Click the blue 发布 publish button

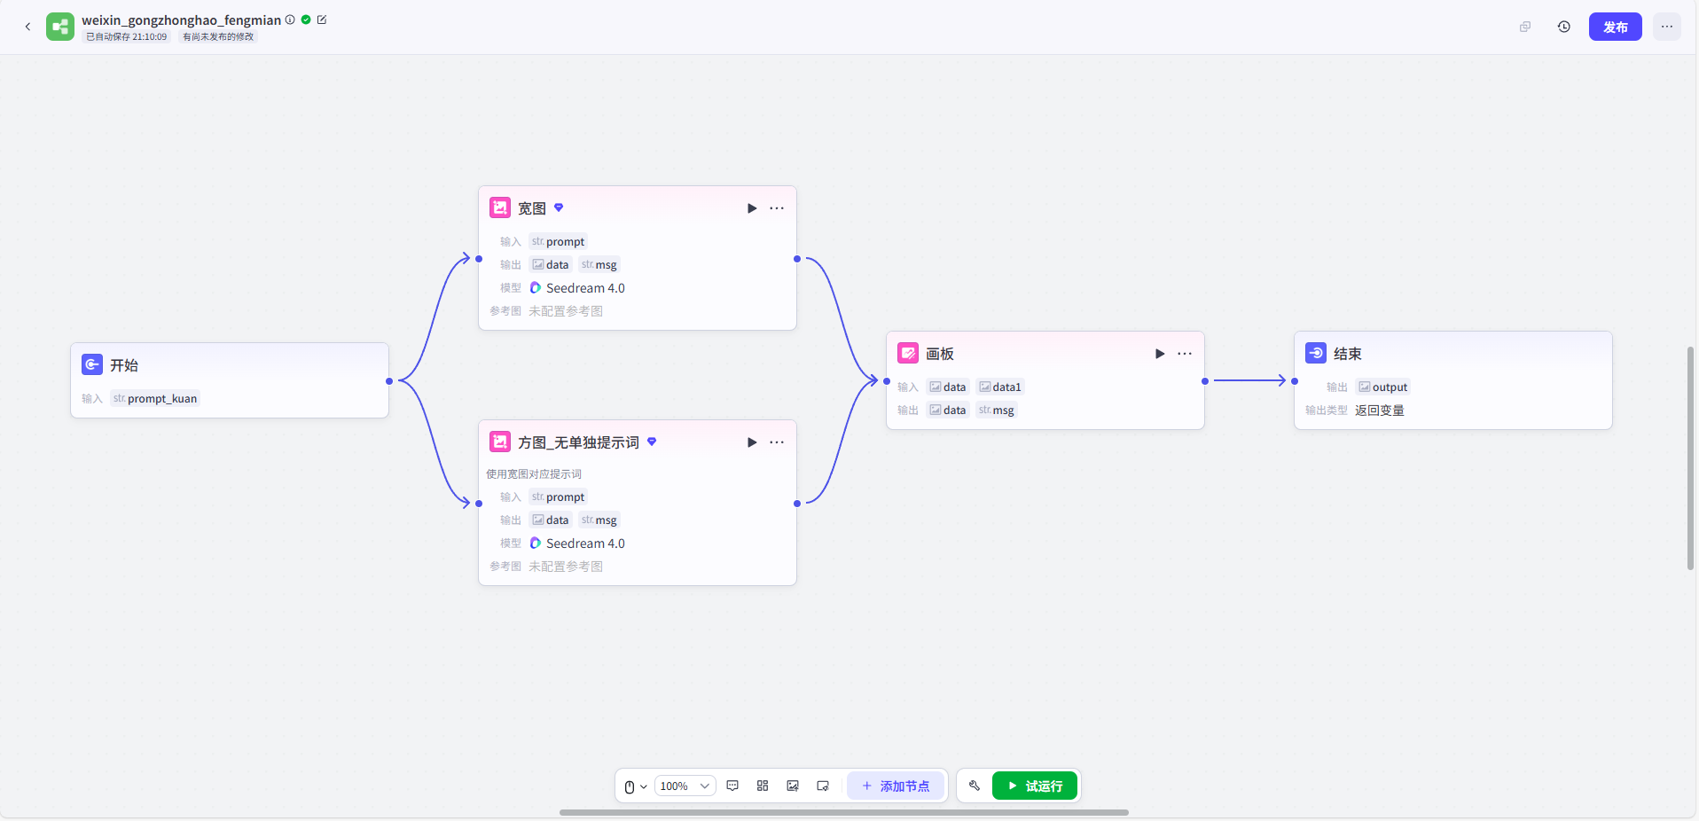[1615, 27]
